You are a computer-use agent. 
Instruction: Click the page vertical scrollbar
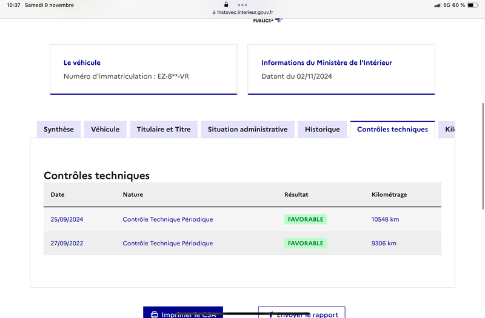click(483, 156)
